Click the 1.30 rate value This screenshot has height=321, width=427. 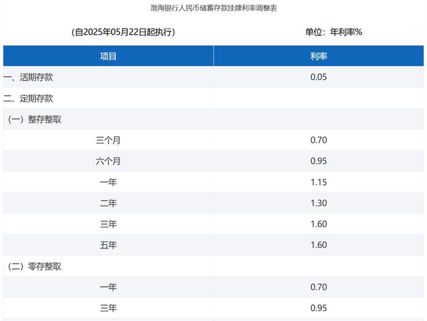318,203
